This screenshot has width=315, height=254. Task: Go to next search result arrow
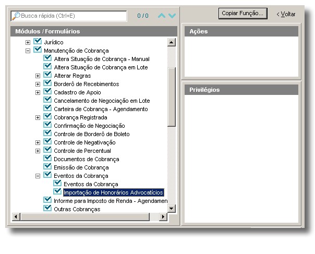pos(172,16)
